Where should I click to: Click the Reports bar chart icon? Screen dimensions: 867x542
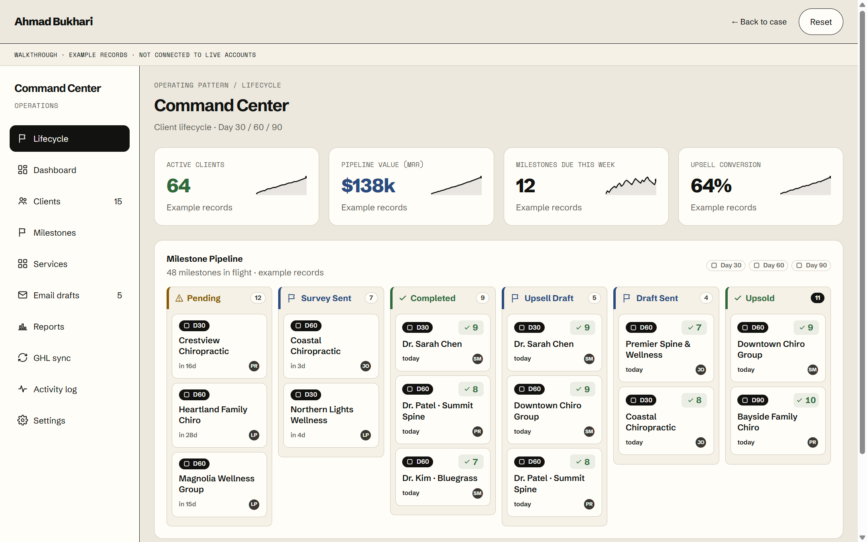(x=22, y=326)
